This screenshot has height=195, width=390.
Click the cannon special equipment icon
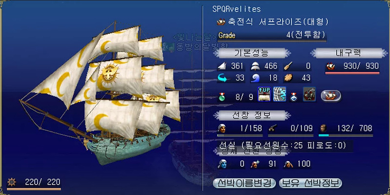click(x=310, y=94)
